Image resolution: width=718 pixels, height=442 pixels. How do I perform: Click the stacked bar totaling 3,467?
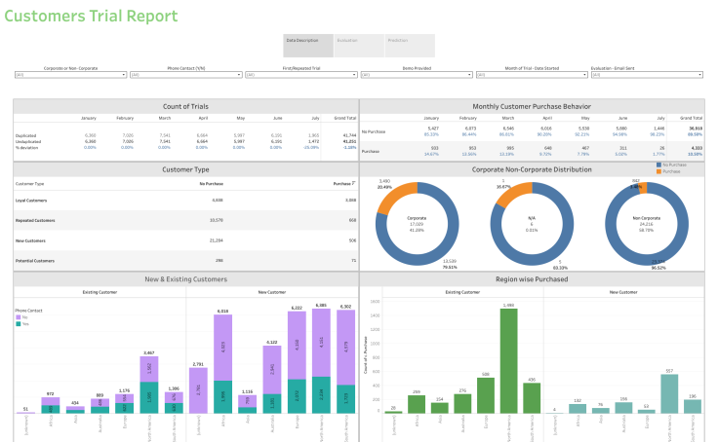(x=149, y=385)
